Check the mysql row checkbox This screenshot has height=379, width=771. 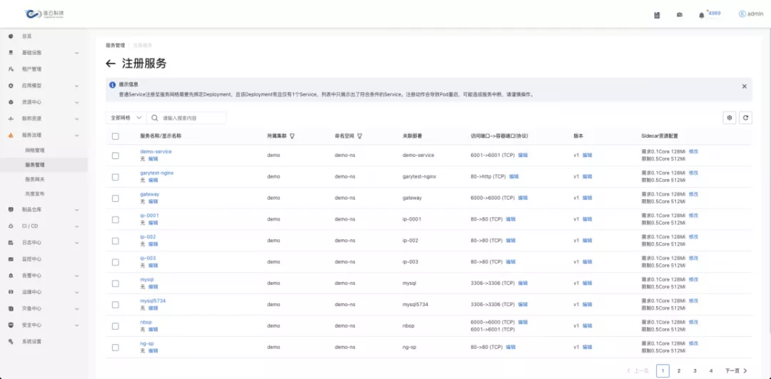click(116, 283)
